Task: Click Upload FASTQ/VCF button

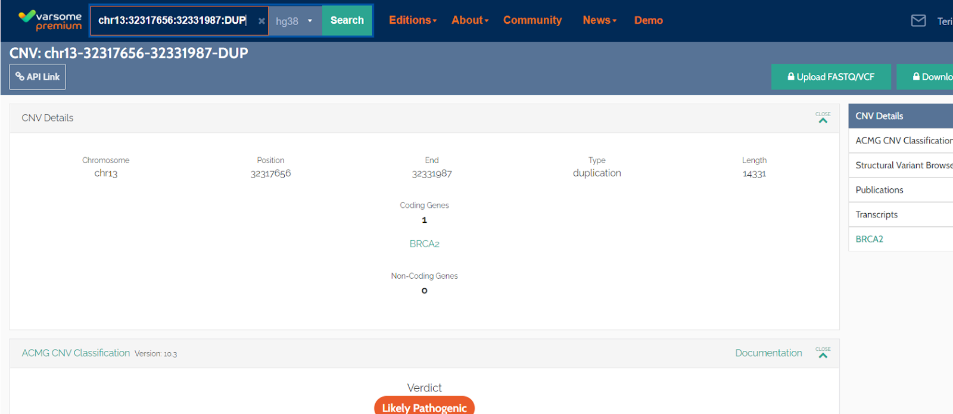Action: click(x=831, y=77)
